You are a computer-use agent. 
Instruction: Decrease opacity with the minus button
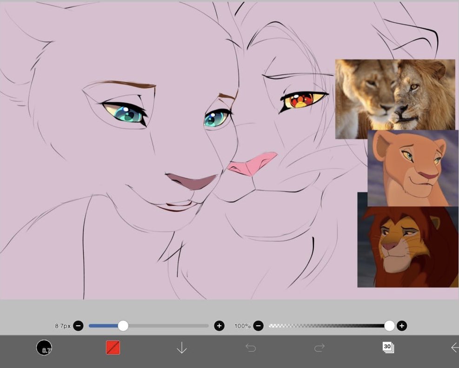[x=258, y=326]
